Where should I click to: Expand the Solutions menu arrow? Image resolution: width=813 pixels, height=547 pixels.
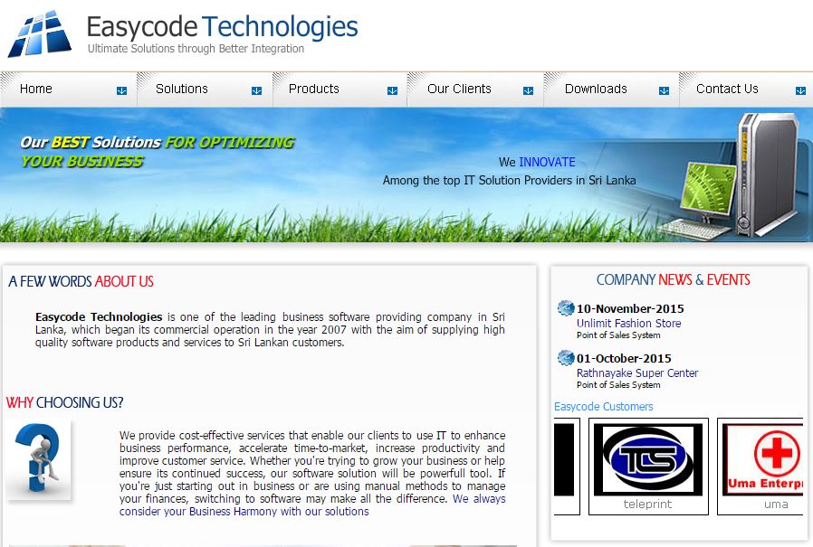point(256,90)
